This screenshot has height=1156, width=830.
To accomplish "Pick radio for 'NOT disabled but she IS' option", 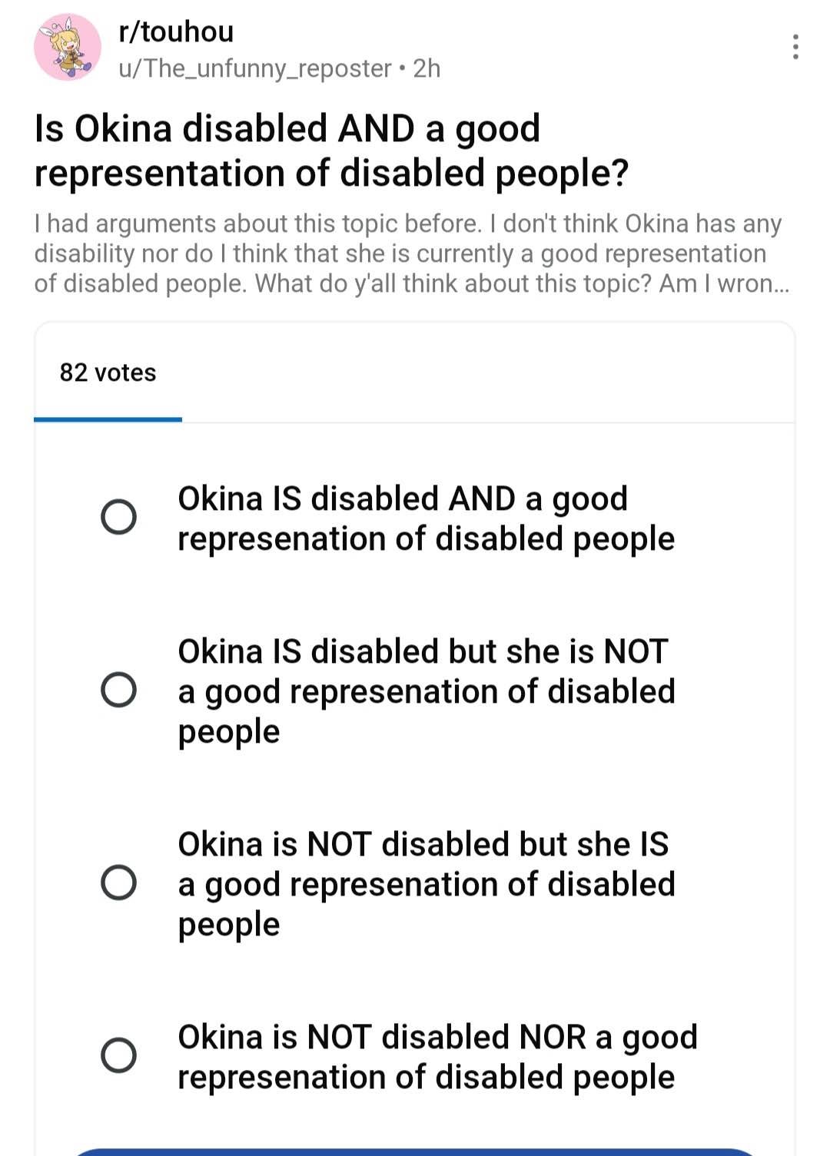I will (x=119, y=883).
